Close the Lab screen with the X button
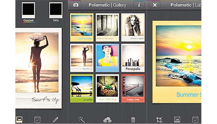217x124 pixels. coord(155,5)
